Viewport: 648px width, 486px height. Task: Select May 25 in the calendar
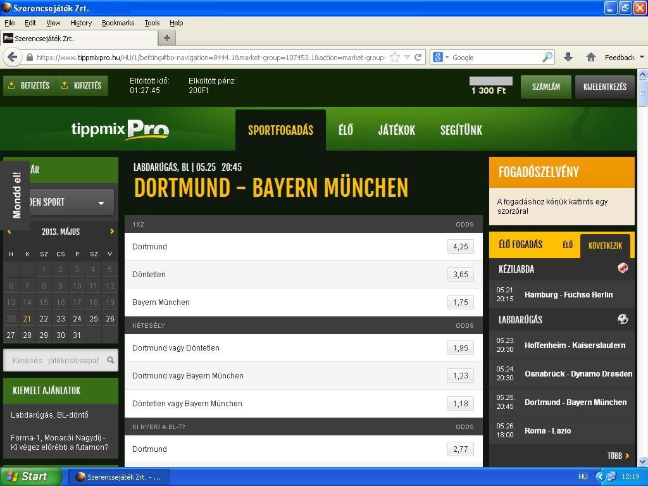[x=94, y=319]
